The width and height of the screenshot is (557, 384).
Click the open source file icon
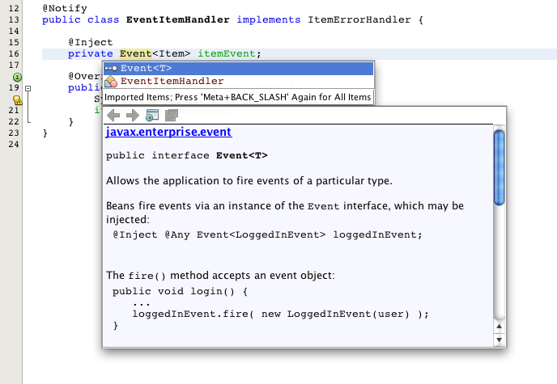click(x=171, y=116)
